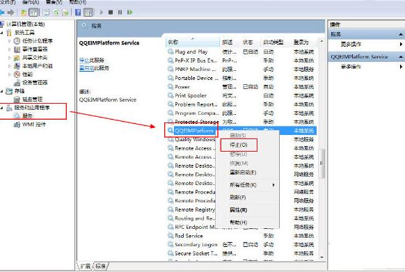
Task: Select the QQEIMPlatform service row
Action: (x=241, y=131)
